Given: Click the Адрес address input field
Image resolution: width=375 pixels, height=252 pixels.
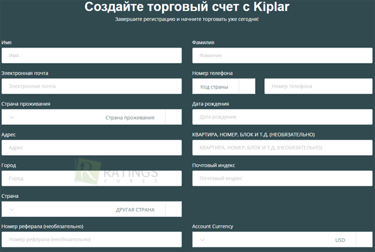Looking at the screenshot, I should tap(92, 148).
